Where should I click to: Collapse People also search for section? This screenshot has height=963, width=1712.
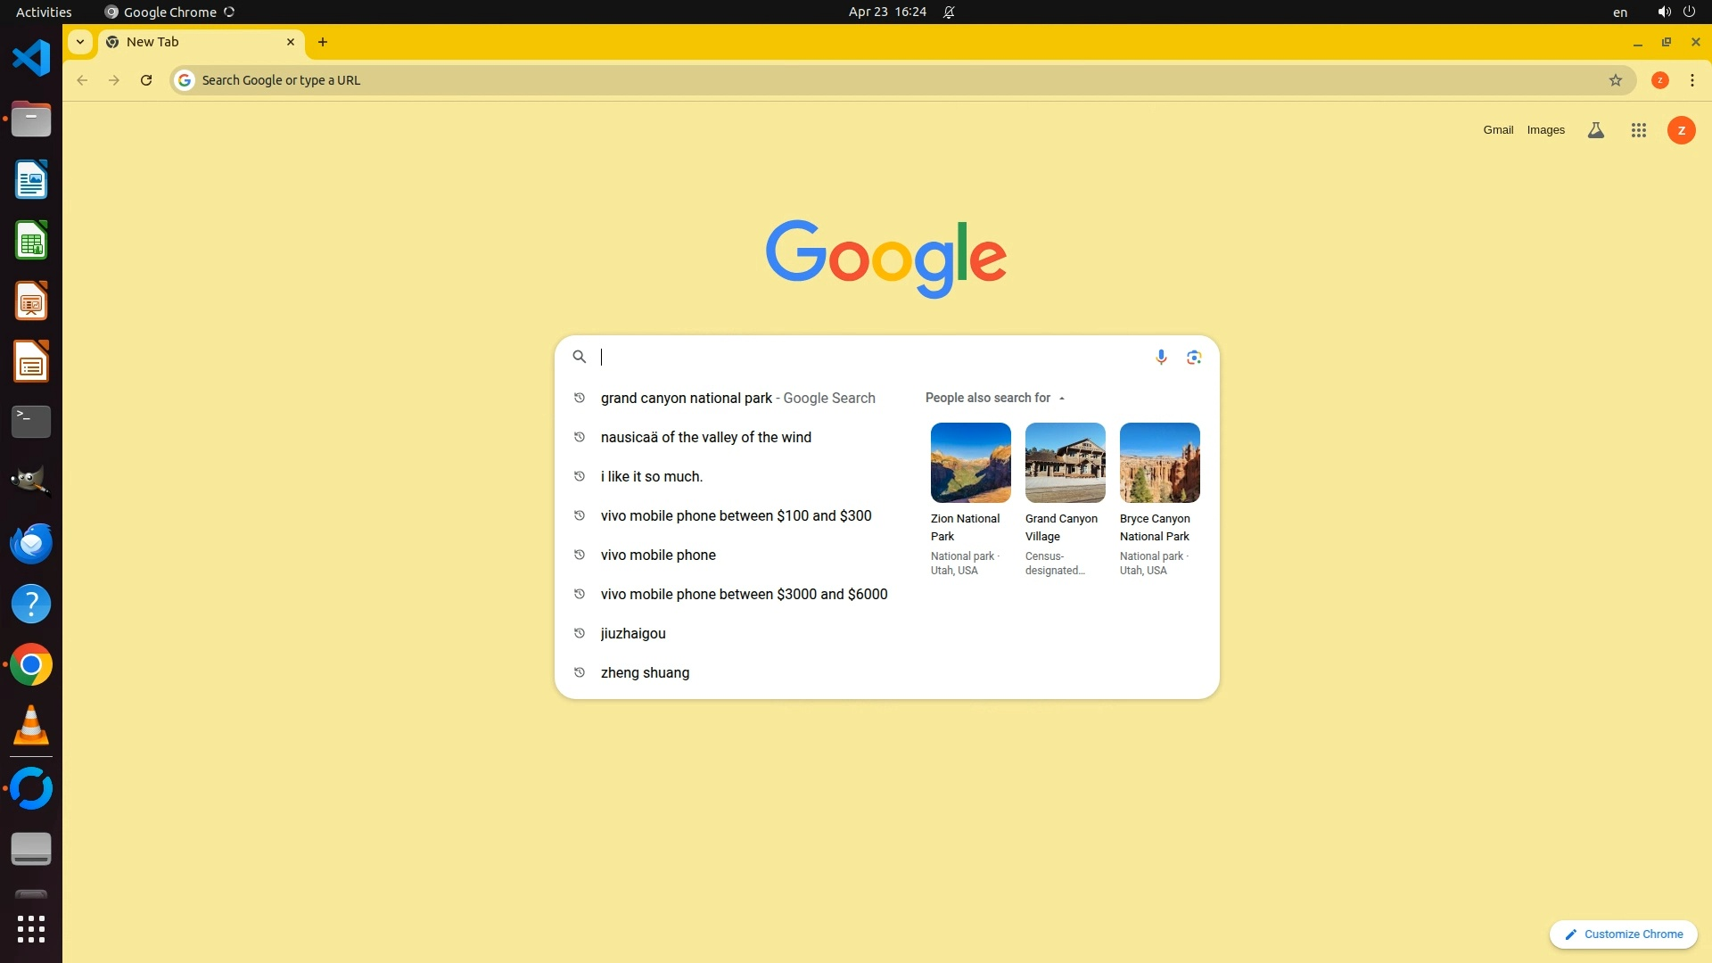tap(1061, 399)
